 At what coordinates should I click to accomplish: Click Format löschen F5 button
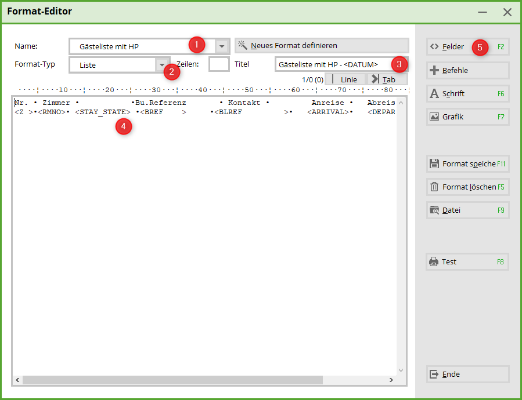point(468,187)
